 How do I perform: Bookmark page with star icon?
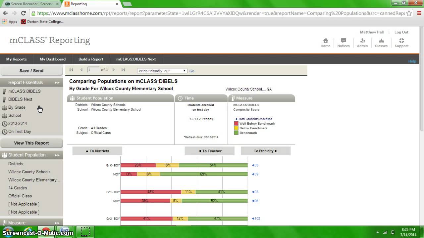click(x=409, y=13)
